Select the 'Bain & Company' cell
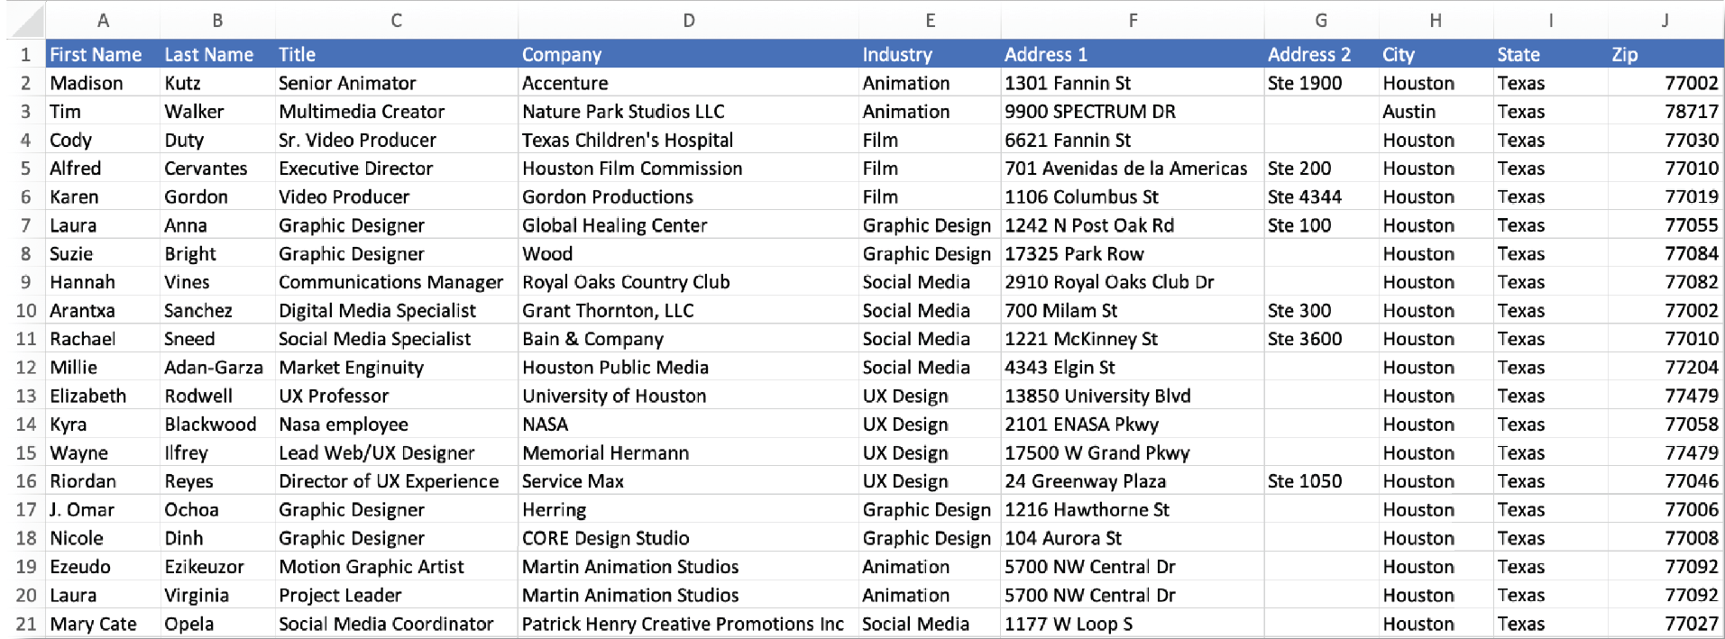This screenshot has width=1725, height=639. tap(689, 339)
